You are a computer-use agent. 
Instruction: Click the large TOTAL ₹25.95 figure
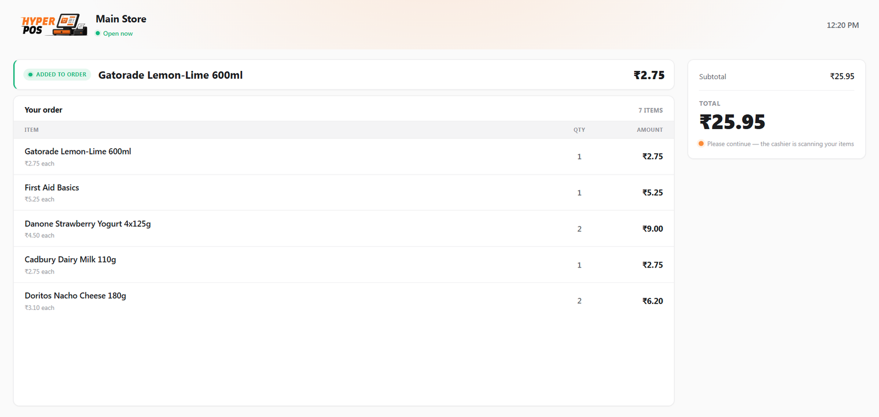coord(732,122)
